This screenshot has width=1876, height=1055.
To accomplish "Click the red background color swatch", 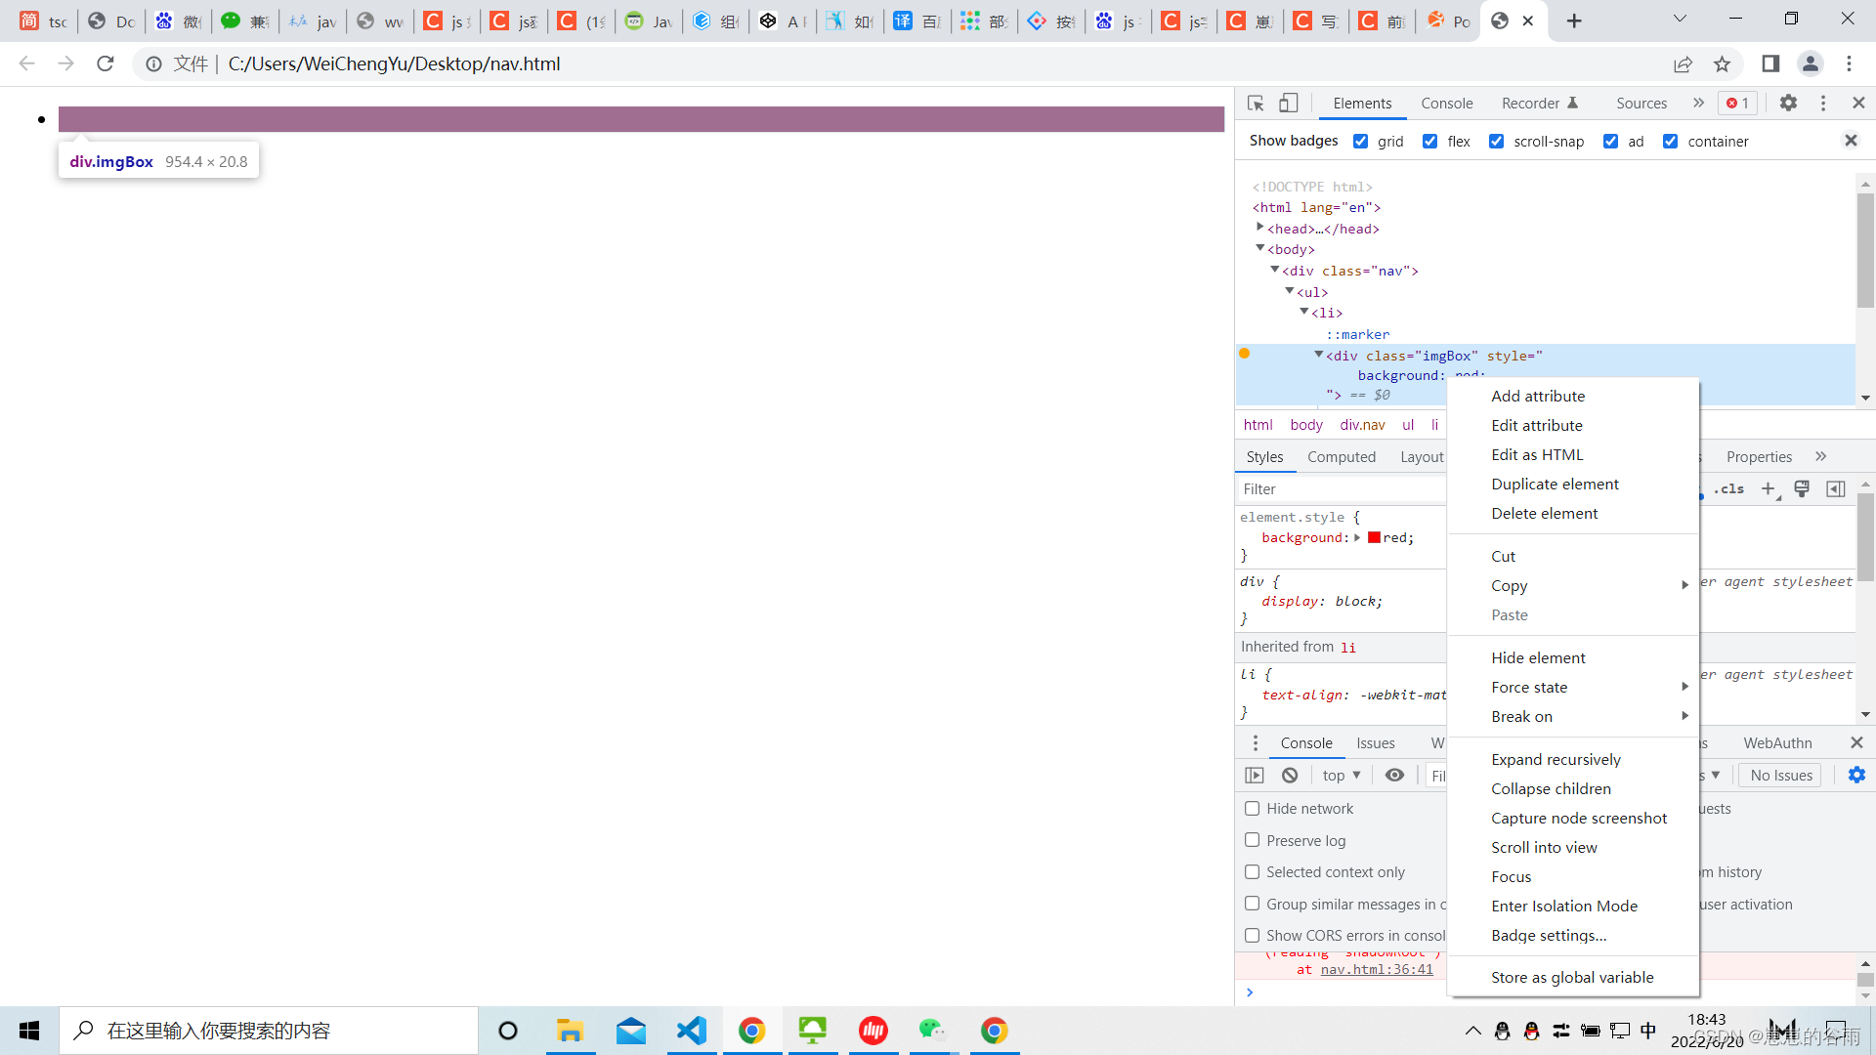I will tap(1374, 537).
